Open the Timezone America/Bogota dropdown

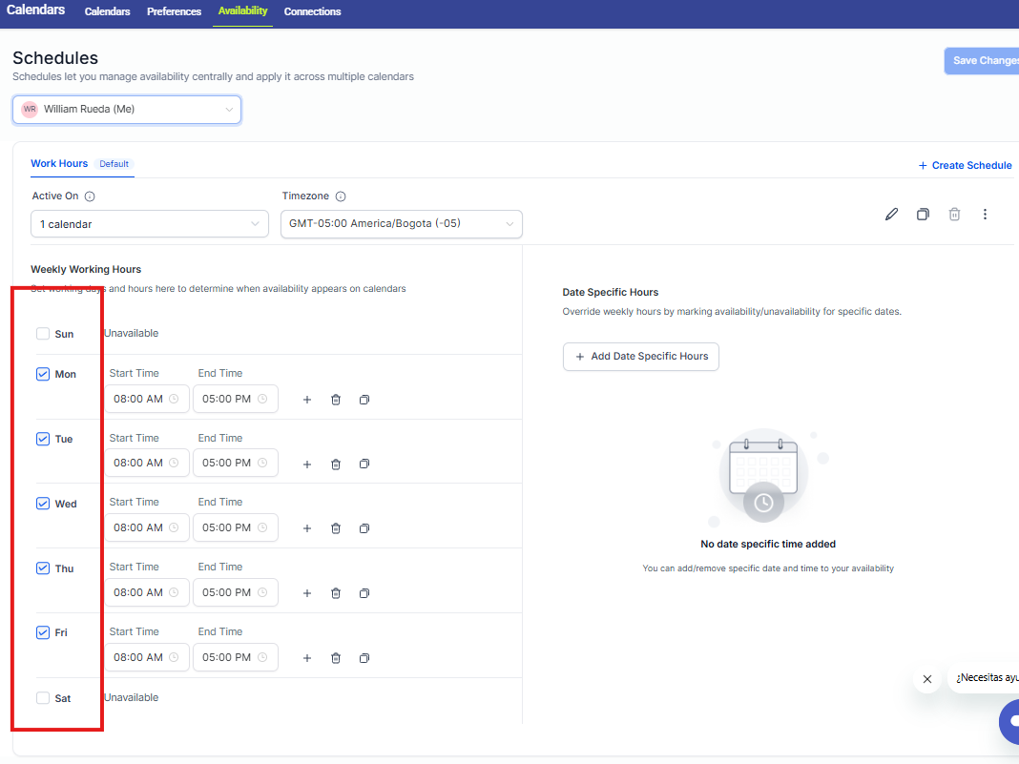tap(401, 224)
